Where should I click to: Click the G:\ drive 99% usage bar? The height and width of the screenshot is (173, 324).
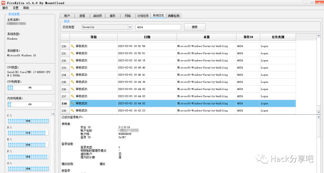click(28, 169)
